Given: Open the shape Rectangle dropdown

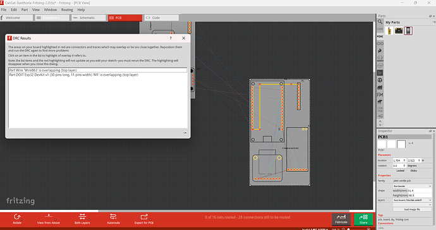Looking at the screenshot, I should tap(412, 186).
